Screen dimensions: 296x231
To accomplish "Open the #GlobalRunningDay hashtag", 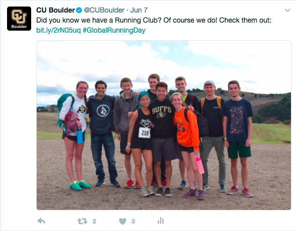I will 114,30.
